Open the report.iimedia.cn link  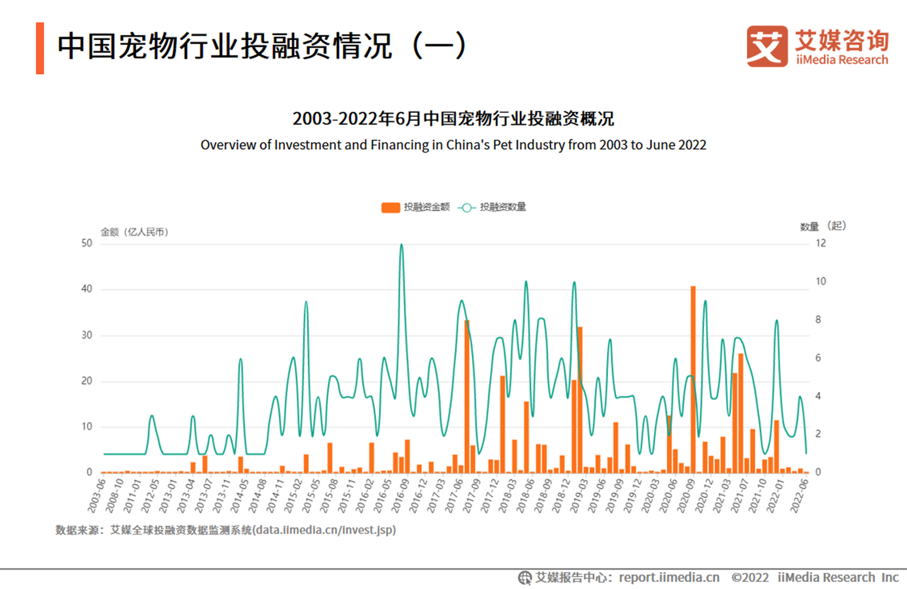coord(669,578)
